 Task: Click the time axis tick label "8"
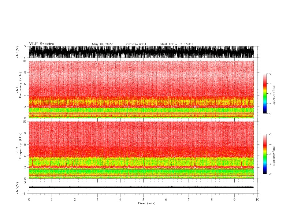(212, 199)
